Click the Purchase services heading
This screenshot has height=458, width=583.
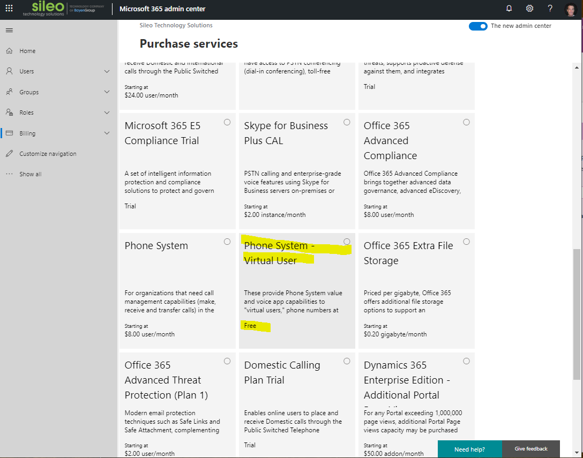pyautogui.click(x=189, y=43)
